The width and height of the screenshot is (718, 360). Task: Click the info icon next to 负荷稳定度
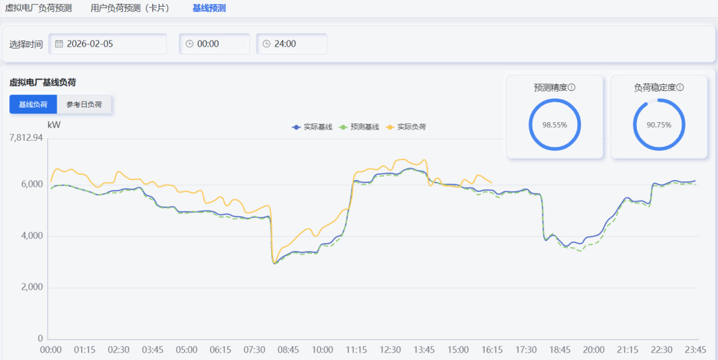[680, 87]
